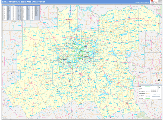The width and height of the screenshot is (163, 120).
Task: Click ZIP code 75103 label
Action: 117,70
